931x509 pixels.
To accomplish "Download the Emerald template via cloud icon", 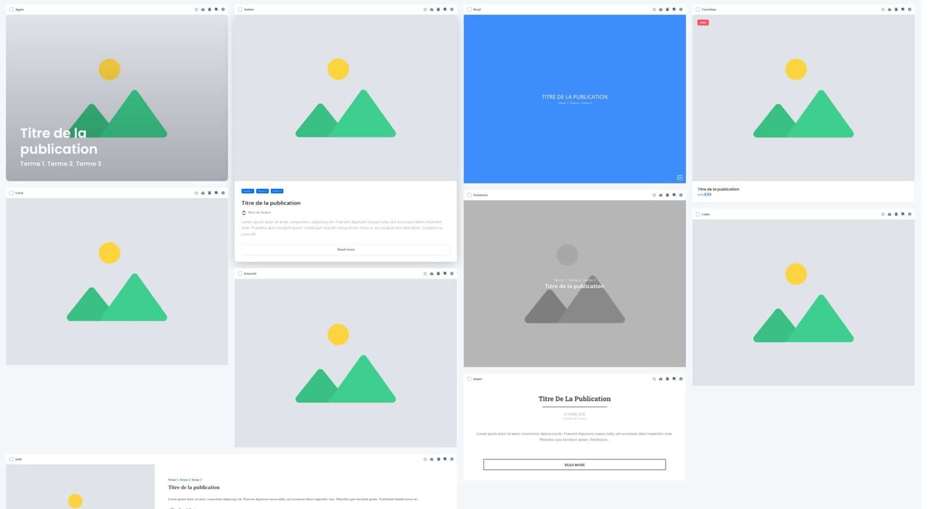I will click(431, 273).
